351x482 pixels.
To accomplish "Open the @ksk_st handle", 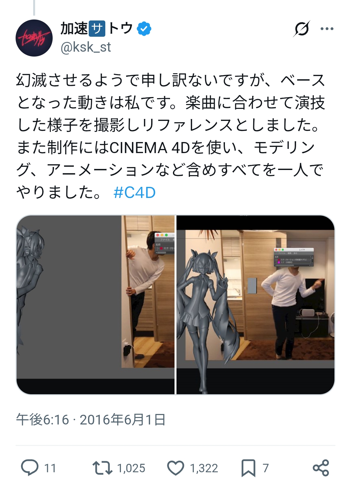I will pyautogui.click(x=86, y=47).
